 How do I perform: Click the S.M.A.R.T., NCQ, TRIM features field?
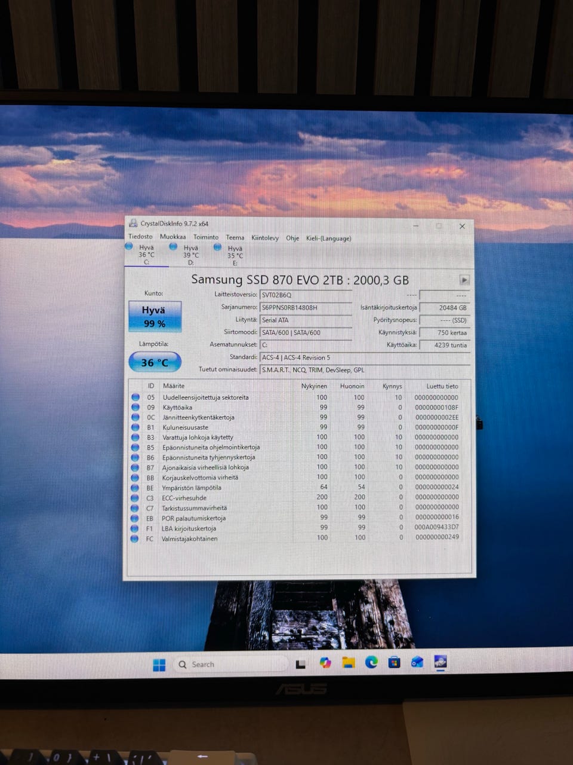tap(365, 370)
